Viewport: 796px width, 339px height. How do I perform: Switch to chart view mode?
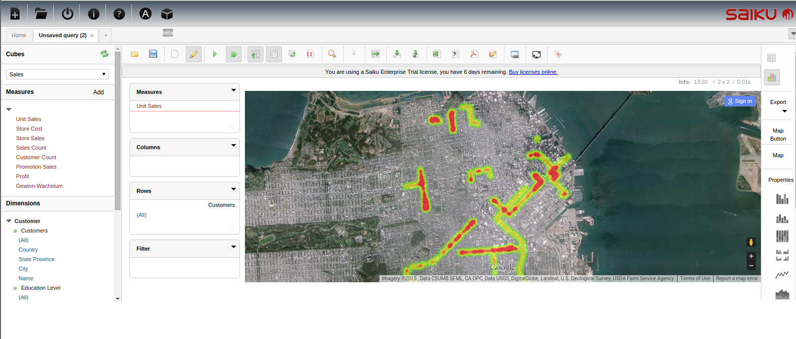(772, 77)
